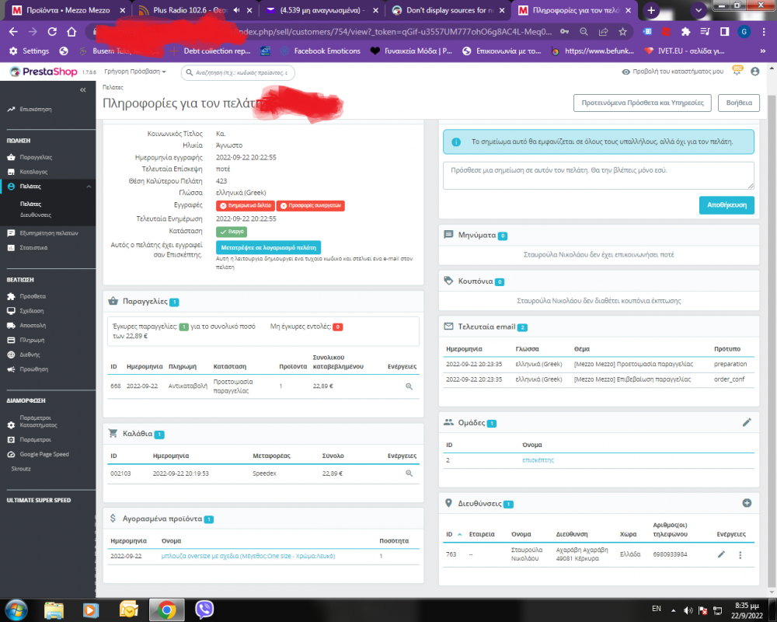Toggle the Ενεργό customer status badge

click(232, 232)
